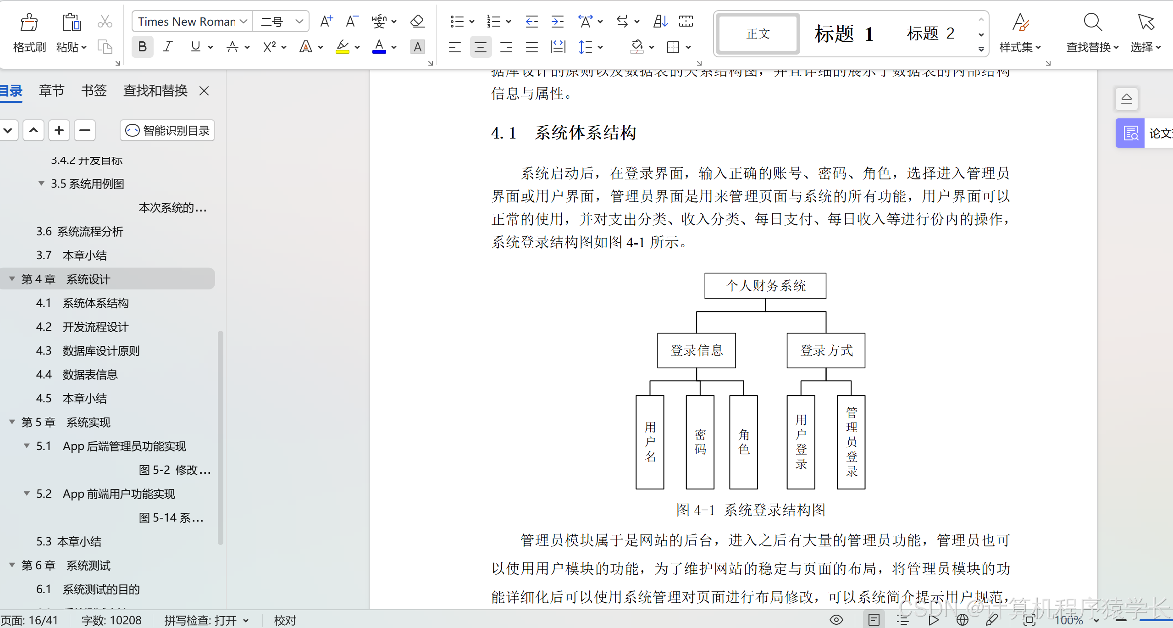Toggle italic formatting
The width and height of the screenshot is (1173, 628).
(x=168, y=47)
